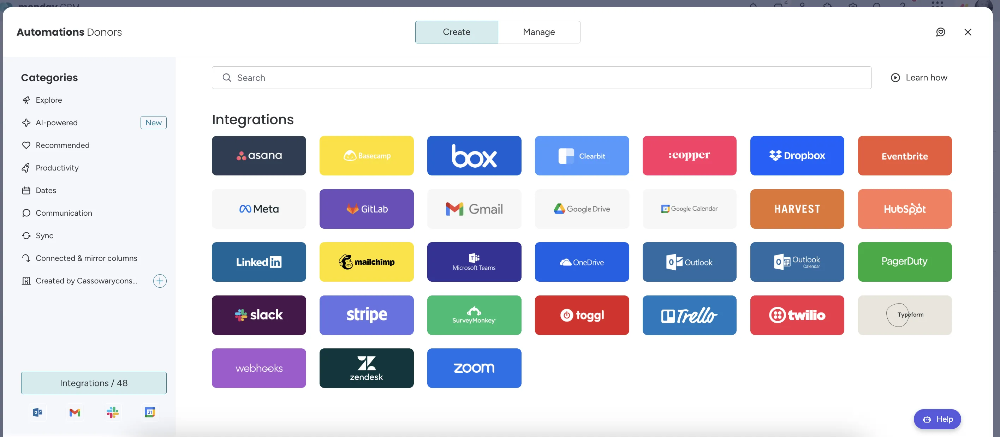
Task: Open the Toggl integration tile
Action: coord(582,315)
